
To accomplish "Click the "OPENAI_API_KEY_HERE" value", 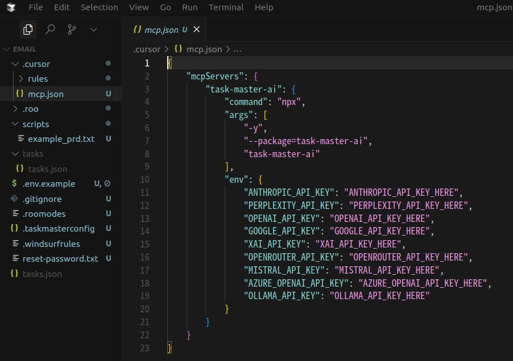I will point(380,219).
